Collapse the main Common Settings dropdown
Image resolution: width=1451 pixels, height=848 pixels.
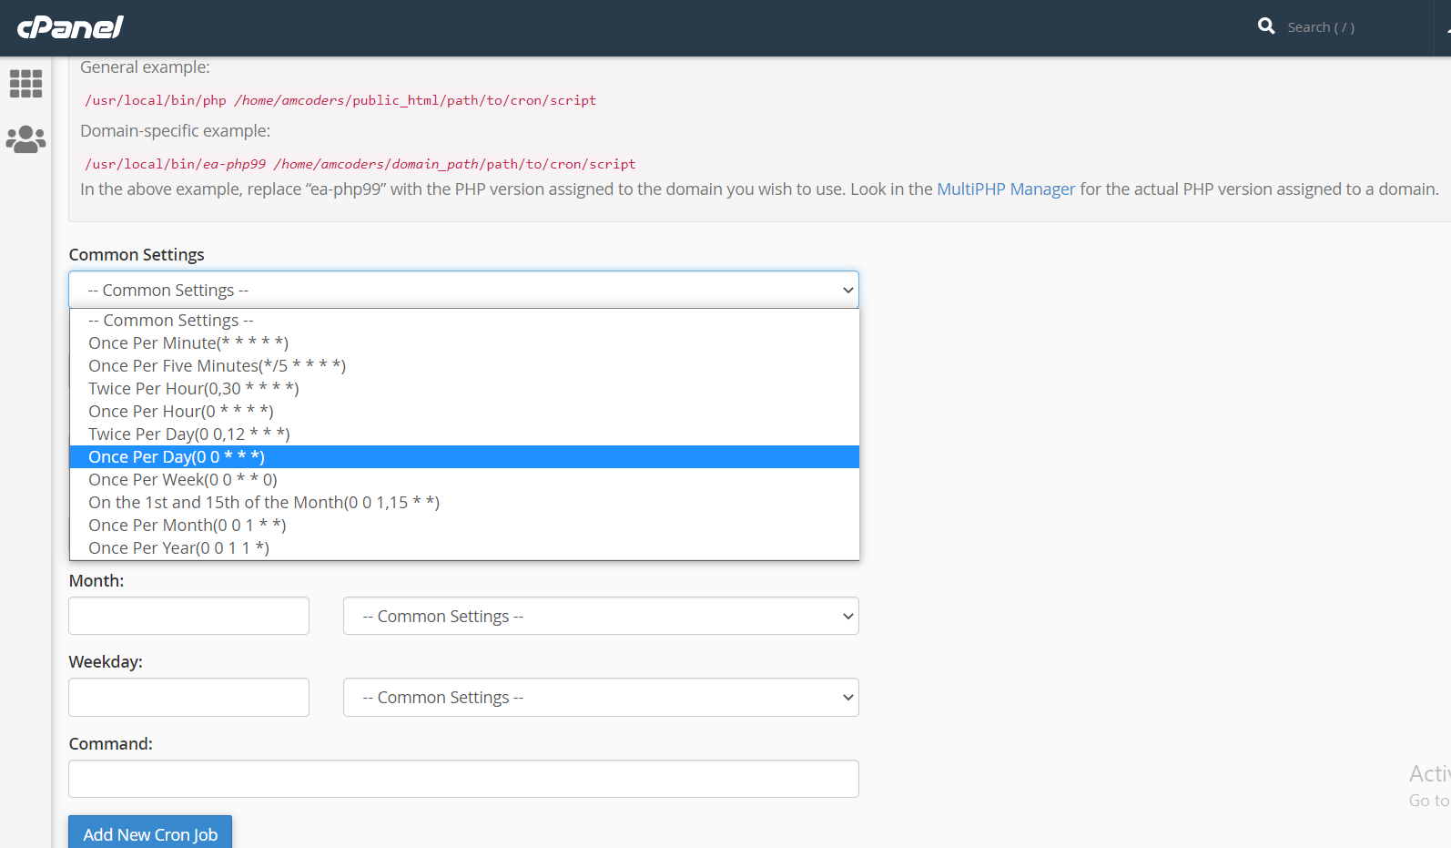463,290
